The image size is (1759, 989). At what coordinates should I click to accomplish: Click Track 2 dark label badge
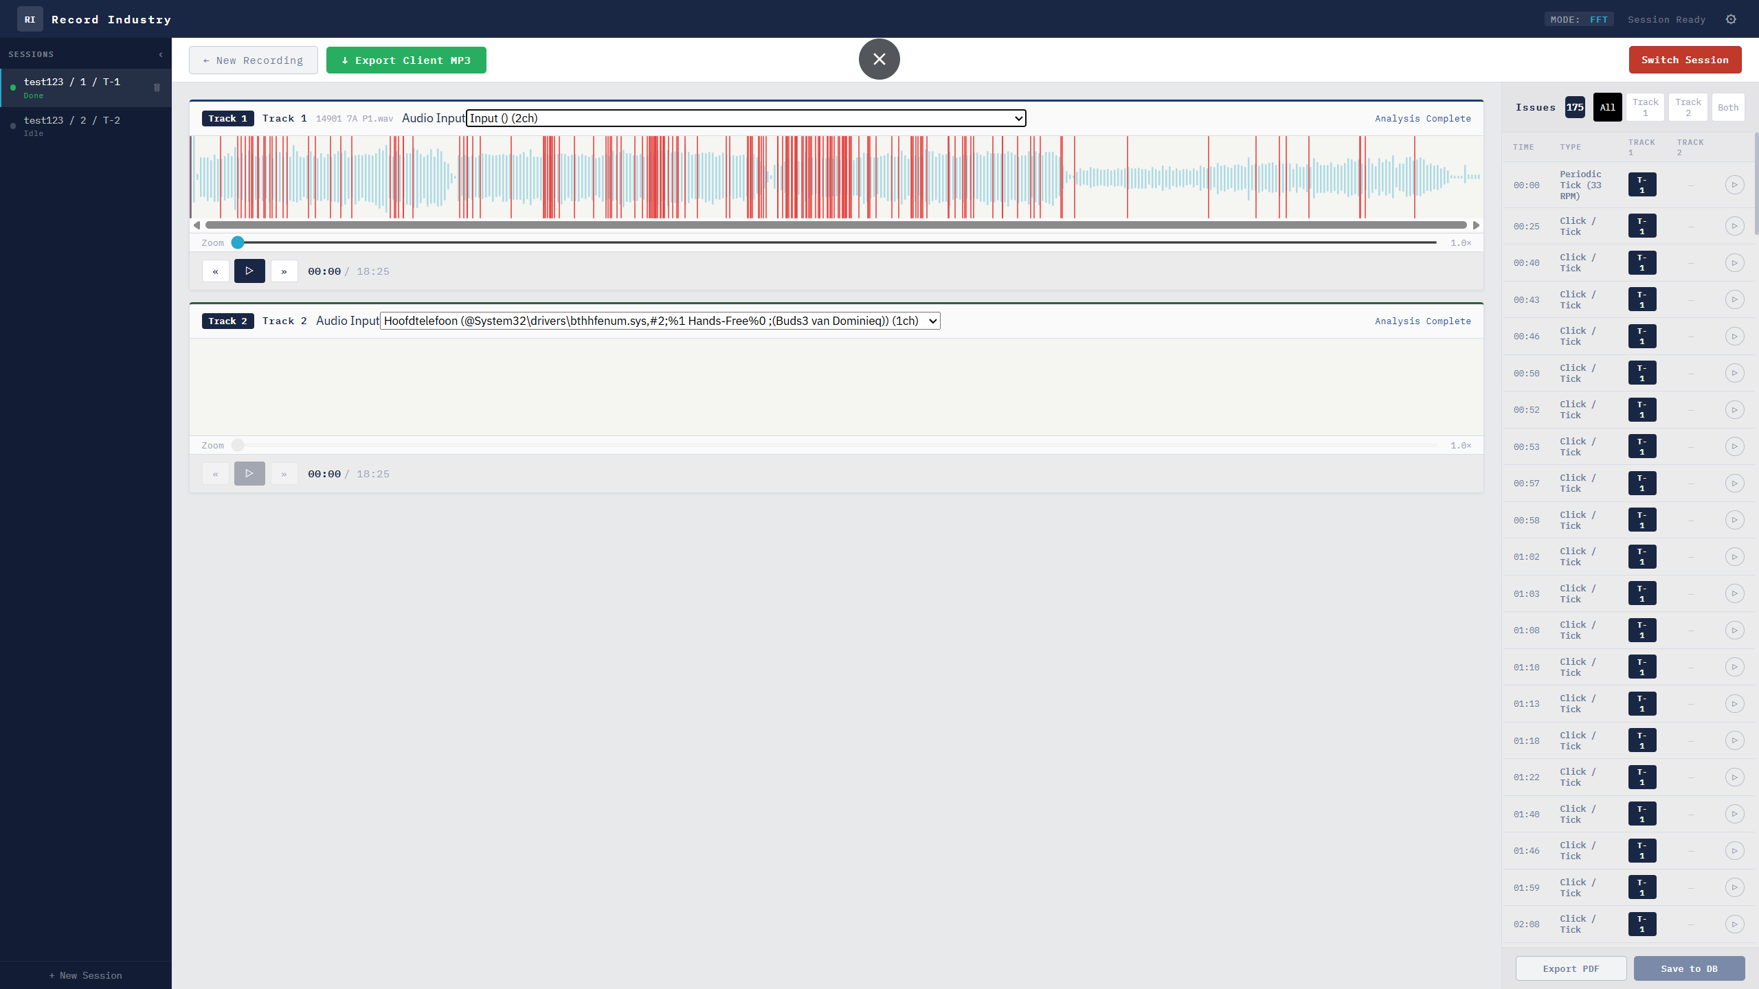tap(227, 321)
